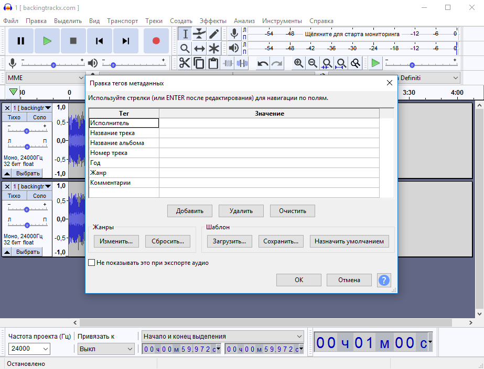
Task: Skip to end of the track
Action: 126,41
